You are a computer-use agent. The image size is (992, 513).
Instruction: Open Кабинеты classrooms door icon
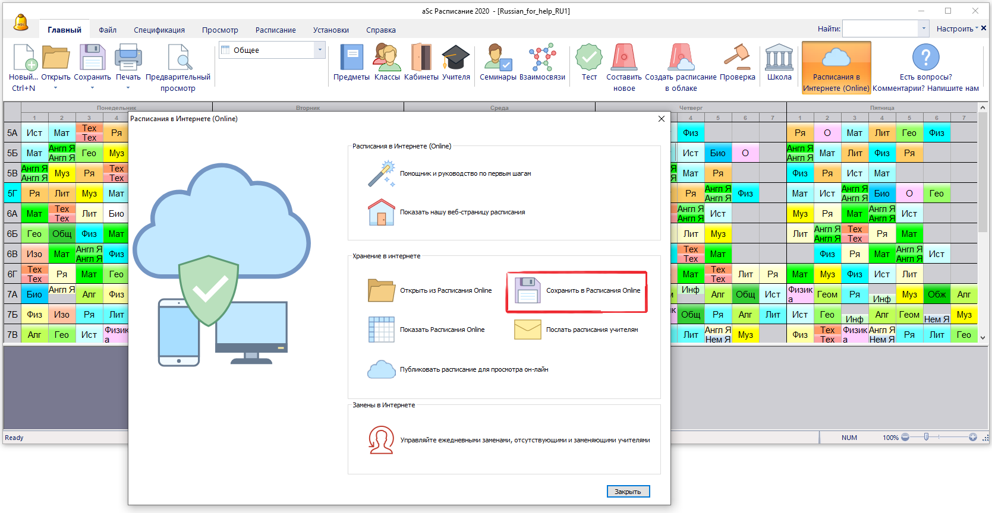coord(421,59)
